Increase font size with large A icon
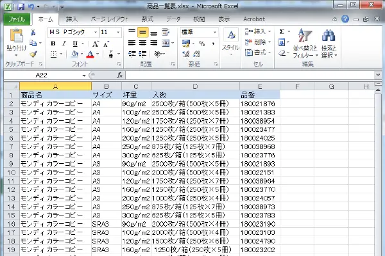This screenshot has height=256, width=385. coord(95,44)
